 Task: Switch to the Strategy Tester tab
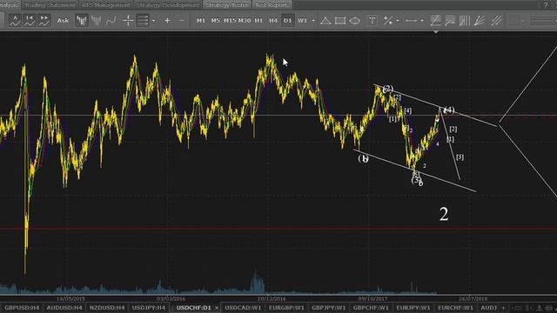click(x=227, y=5)
